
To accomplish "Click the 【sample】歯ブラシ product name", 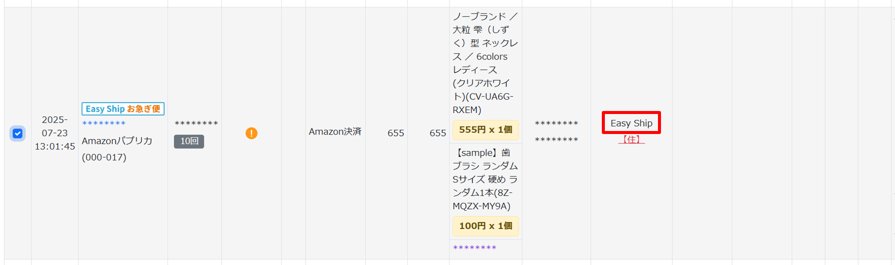I will tap(485, 179).
